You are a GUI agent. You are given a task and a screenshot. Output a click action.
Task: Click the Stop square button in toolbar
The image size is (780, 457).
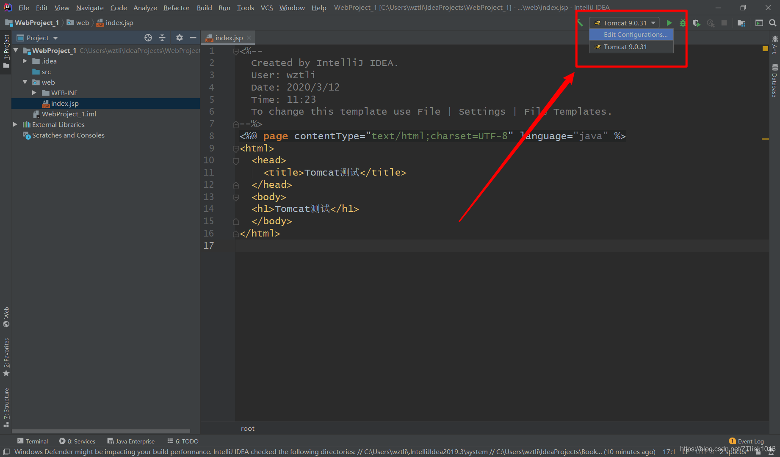click(x=724, y=23)
